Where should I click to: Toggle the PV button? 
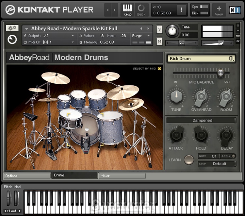coord(238,41)
